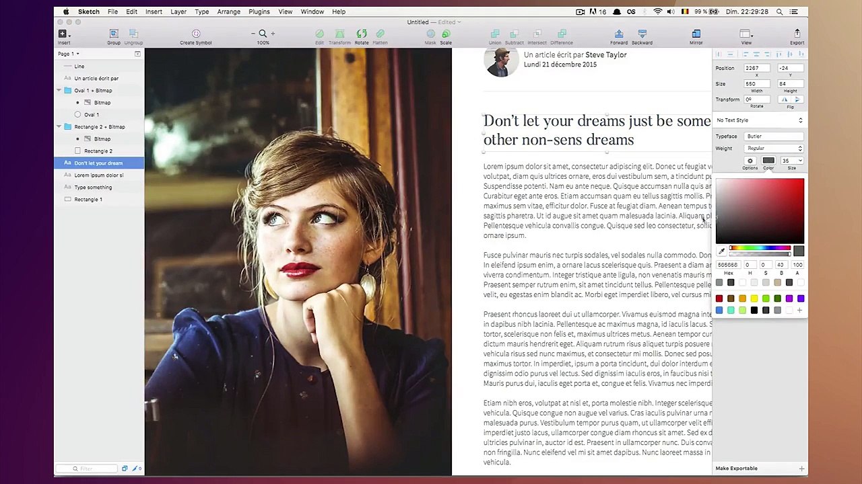The image size is (862, 484).
Task: Click the Position X field
Action: pyautogui.click(x=757, y=68)
